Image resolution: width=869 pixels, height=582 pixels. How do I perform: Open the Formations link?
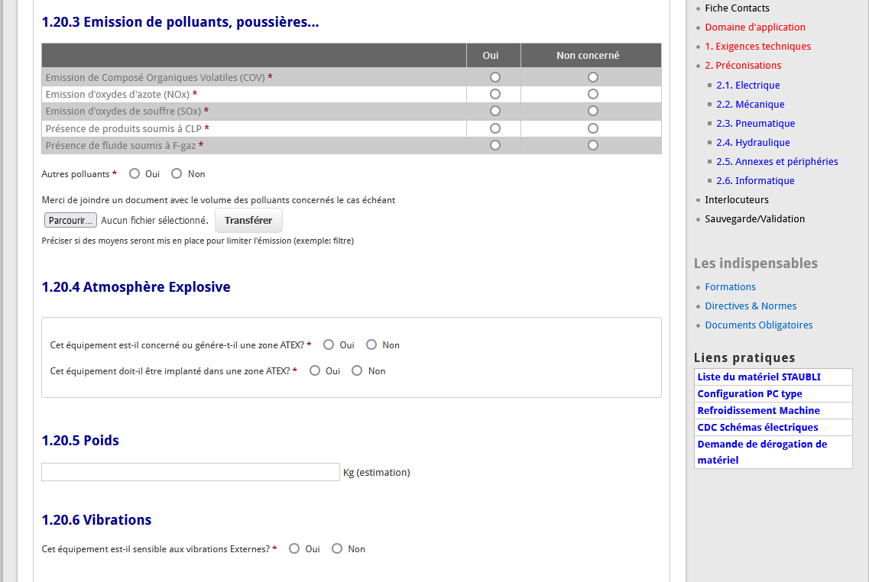pyautogui.click(x=730, y=287)
